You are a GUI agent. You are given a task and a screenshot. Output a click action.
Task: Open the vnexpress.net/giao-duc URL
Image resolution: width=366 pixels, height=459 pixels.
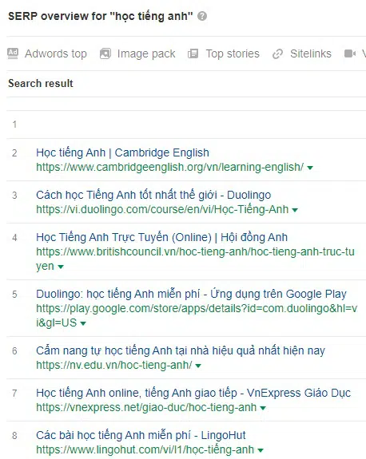146,407
